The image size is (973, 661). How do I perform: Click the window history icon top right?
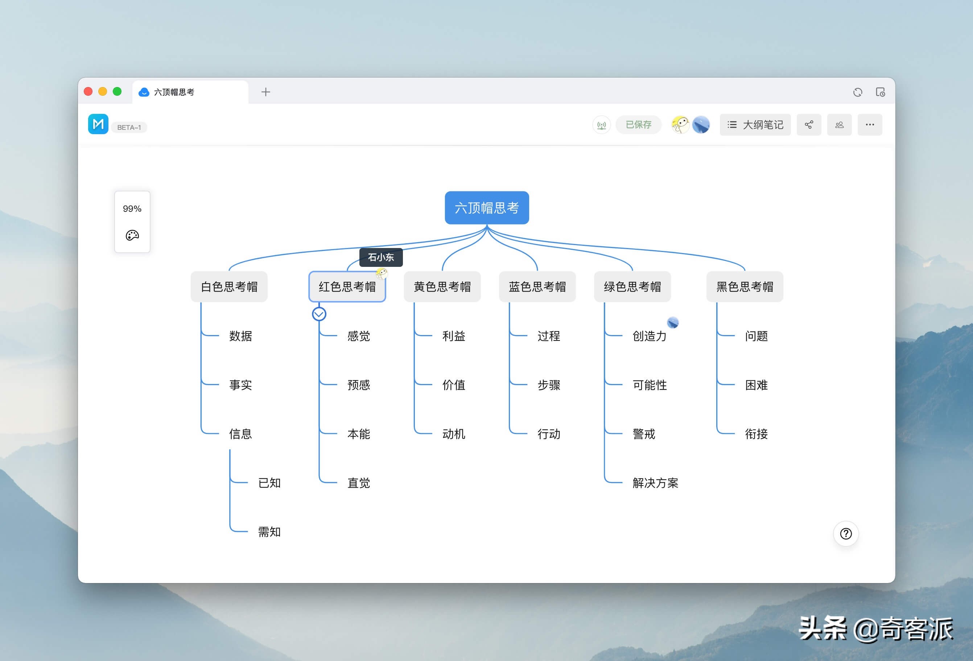pyautogui.click(x=880, y=92)
